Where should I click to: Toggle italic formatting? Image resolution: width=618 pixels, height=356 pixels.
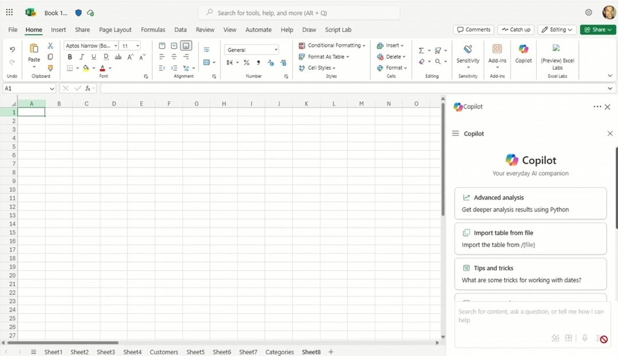click(x=81, y=57)
